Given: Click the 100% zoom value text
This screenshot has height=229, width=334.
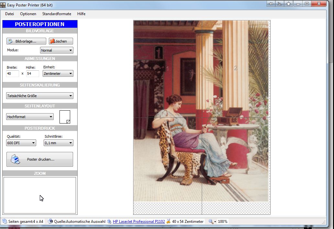Looking at the screenshot, I should click(222, 221).
